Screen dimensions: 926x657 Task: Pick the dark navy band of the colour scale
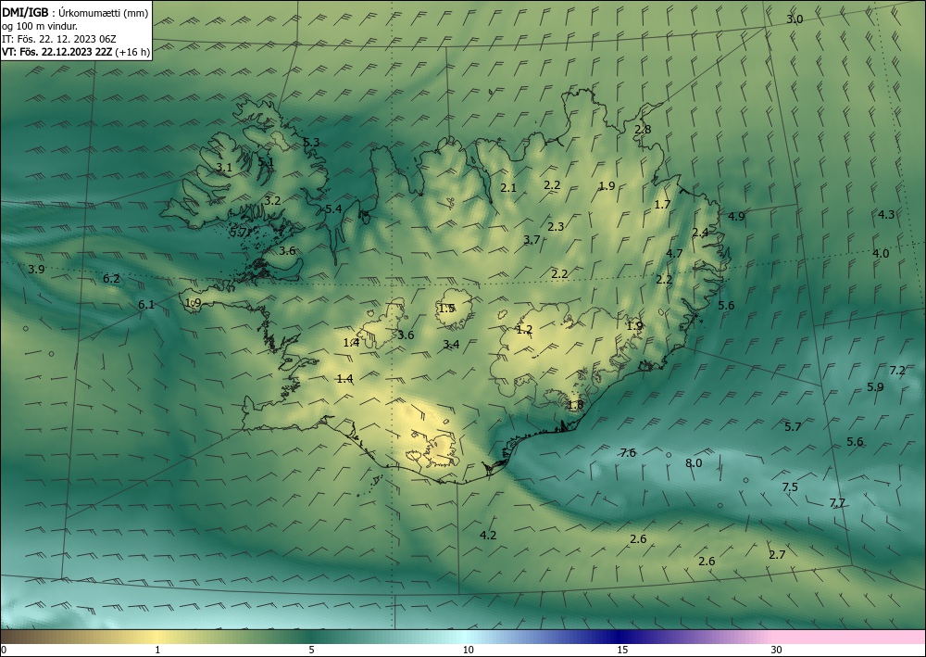point(620,637)
